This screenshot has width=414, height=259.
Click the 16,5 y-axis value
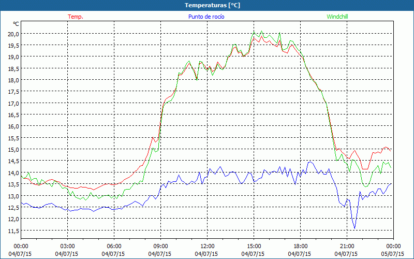[x=13, y=114]
